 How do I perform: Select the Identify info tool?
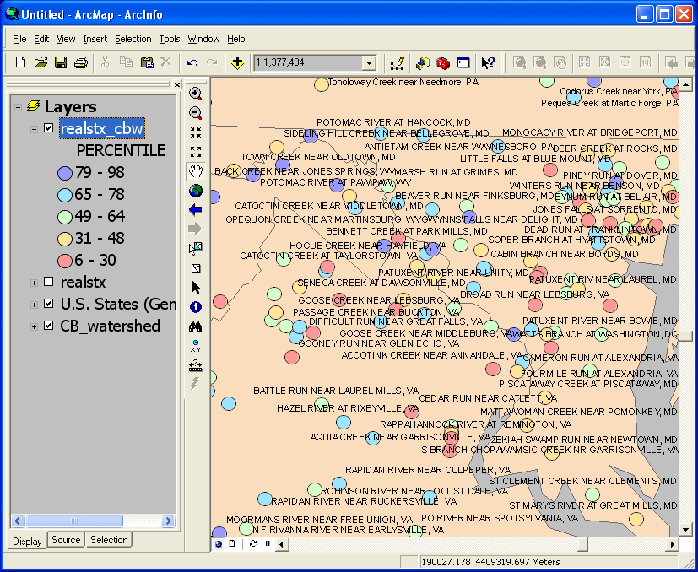click(196, 307)
